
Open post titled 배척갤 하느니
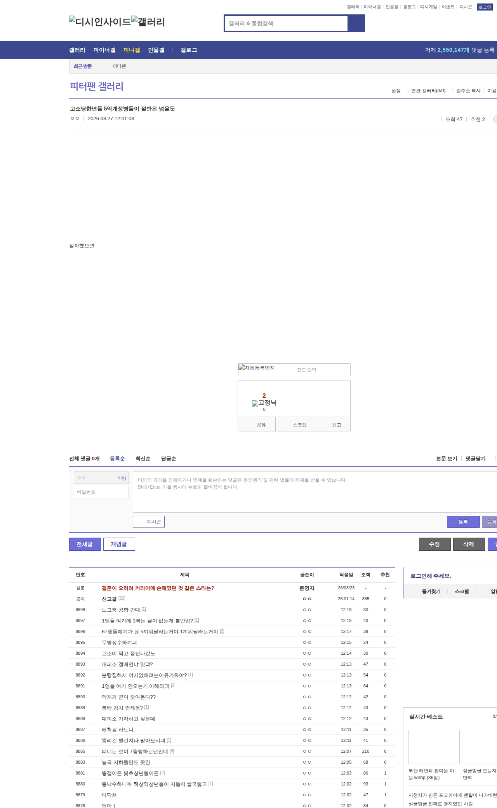[118, 729]
